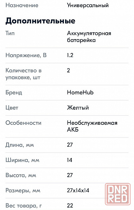This screenshot has width=134, height=210.
Task: Click the Цвет row label
Action: [12, 108]
